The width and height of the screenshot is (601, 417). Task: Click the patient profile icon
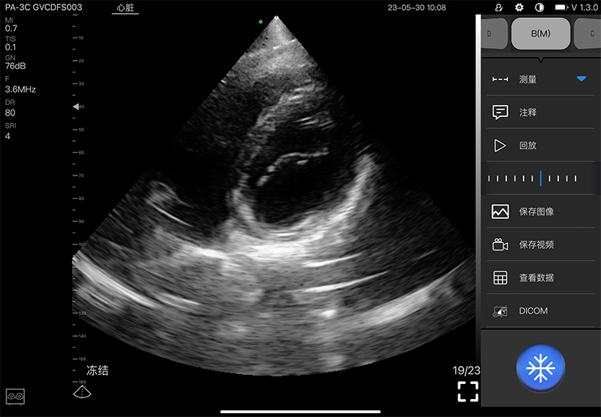(x=500, y=7)
